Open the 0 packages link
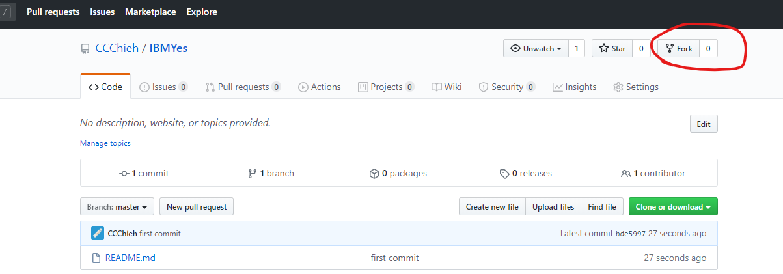Image resolution: width=783 pixels, height=274 pixels. 398,173
